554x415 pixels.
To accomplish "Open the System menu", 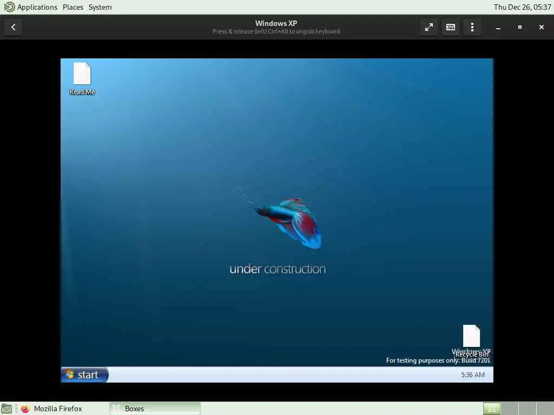I will click(100, 7).
